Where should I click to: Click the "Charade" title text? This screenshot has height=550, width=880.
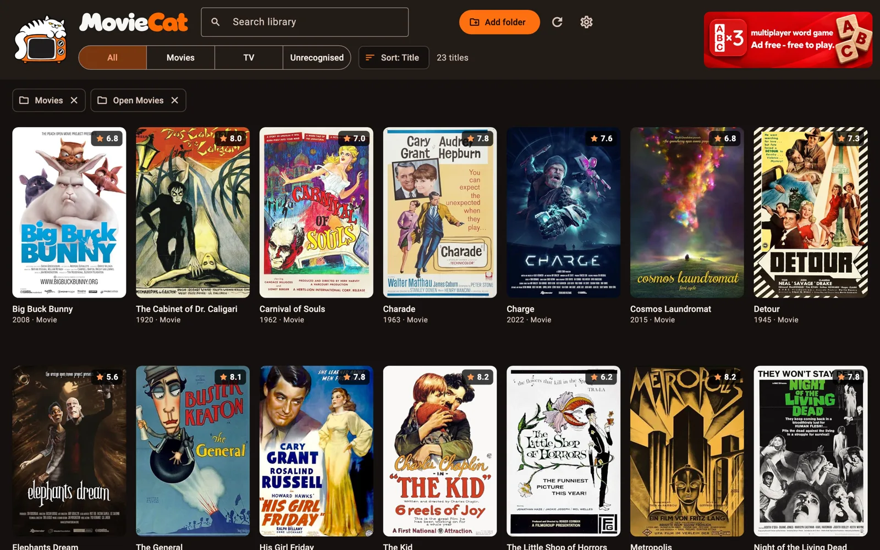click(x=399, y=309)
